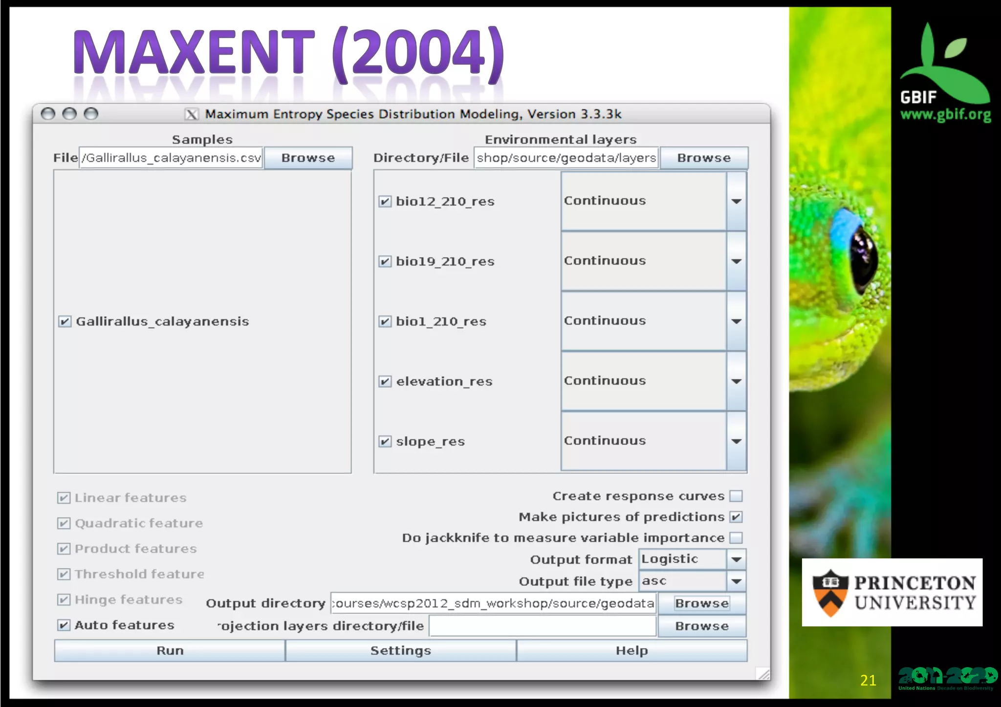1001x707 pixels.
Task: Toggle the Quadratic feature checkbox
Action: [64, 523]
